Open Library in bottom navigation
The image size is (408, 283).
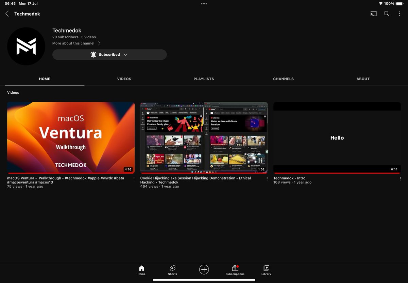pos(266,270)
